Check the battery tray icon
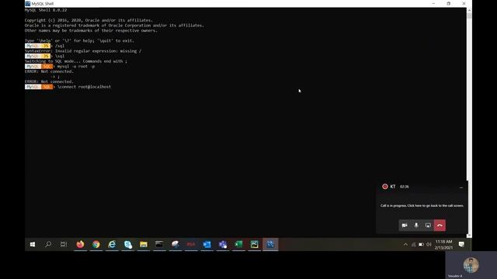The image size is (497, 279). tap(421, 244)
